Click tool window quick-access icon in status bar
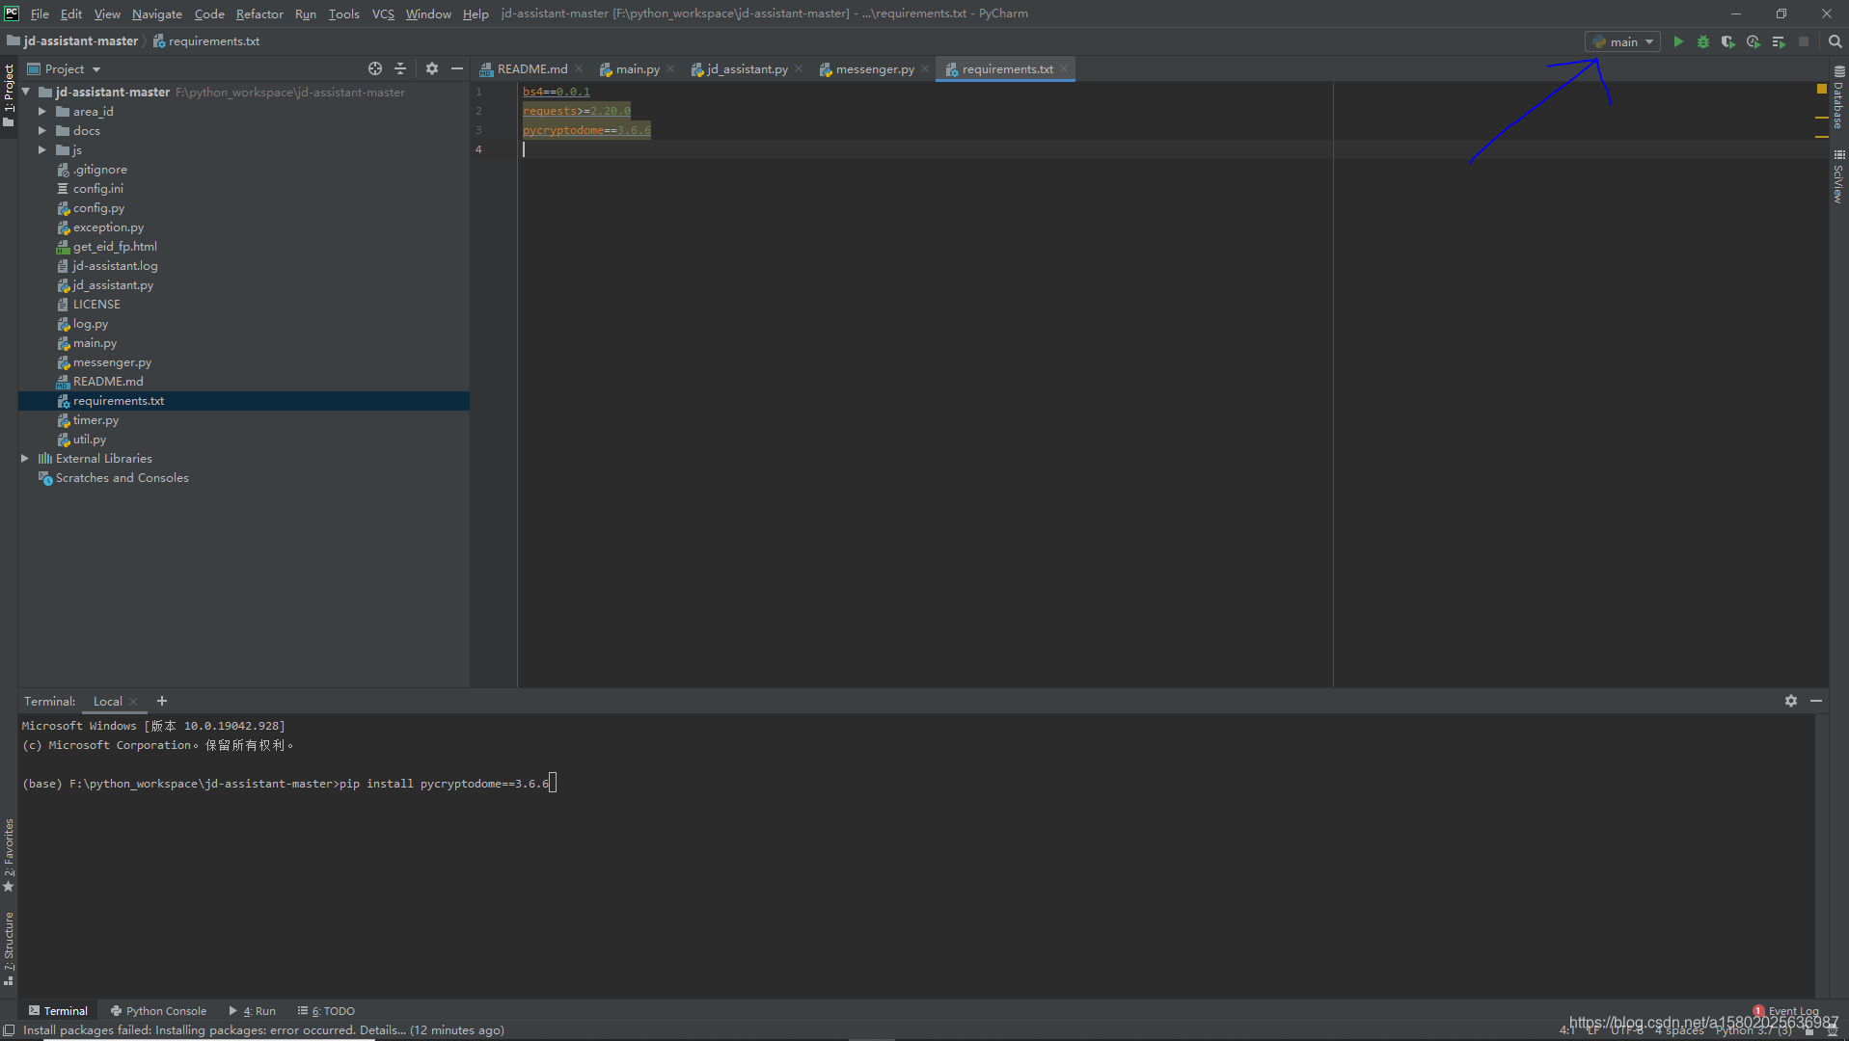Image resolution: width=1849 pixels, height=1041 pixels. coord(9,1030)
